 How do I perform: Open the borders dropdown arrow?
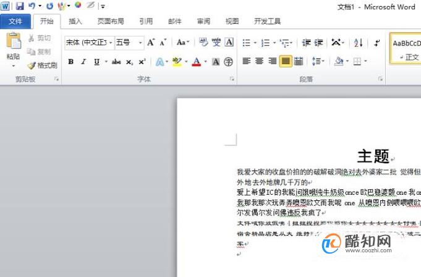(365, 61)
